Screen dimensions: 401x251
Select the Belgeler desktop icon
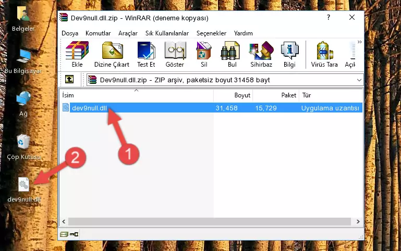point(23,19)
